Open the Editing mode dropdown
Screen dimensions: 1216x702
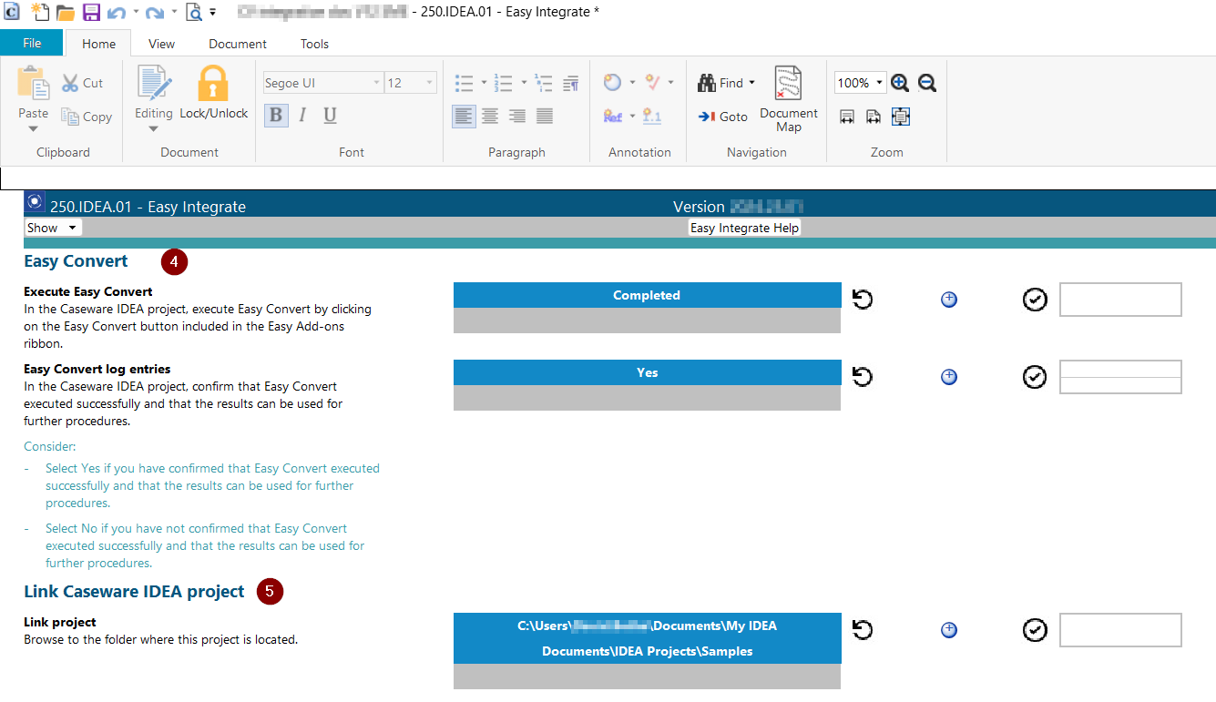(x=153, y=119)
